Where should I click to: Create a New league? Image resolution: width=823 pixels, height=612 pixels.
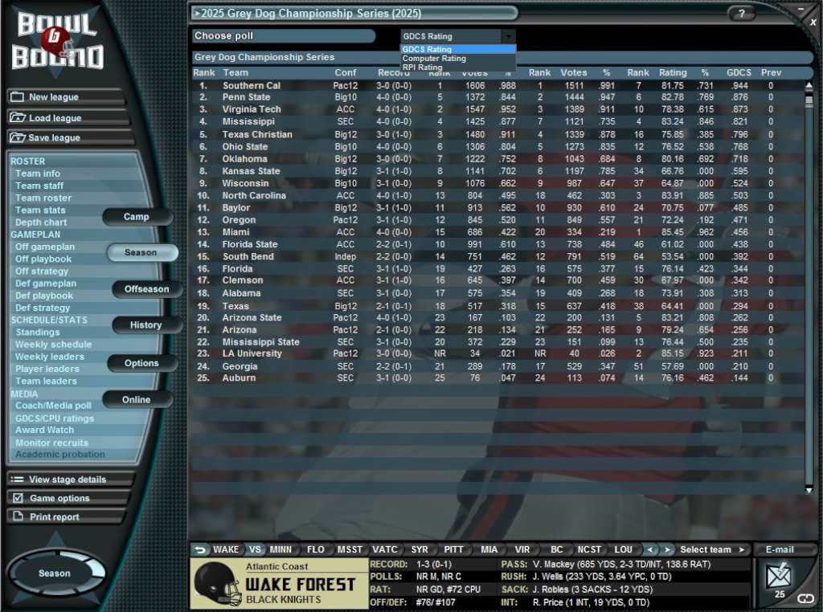pos(63,97)
